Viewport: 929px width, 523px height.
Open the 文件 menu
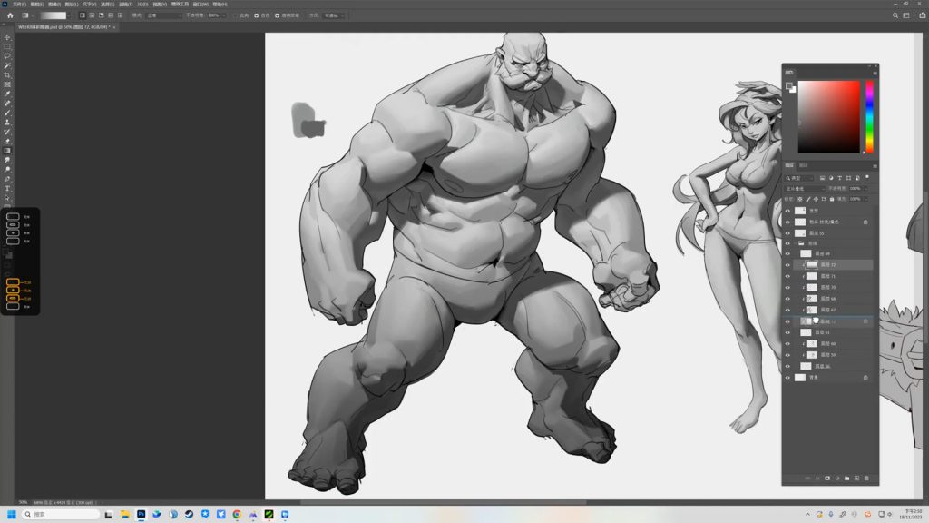pos(19,4)
